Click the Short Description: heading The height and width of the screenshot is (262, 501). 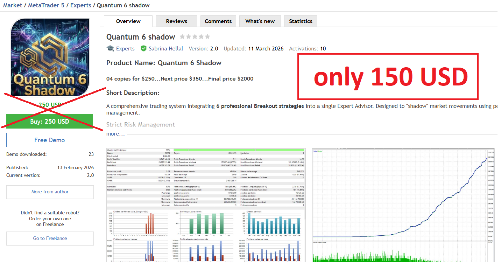[133, 93]
